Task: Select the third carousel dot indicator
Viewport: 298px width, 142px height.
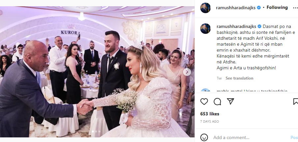Action: pyautogui.click(x=99, y=131)
